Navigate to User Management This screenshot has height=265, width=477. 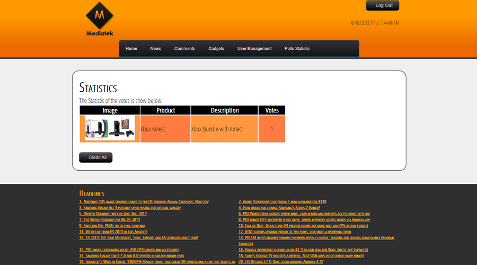click(254, 48)
